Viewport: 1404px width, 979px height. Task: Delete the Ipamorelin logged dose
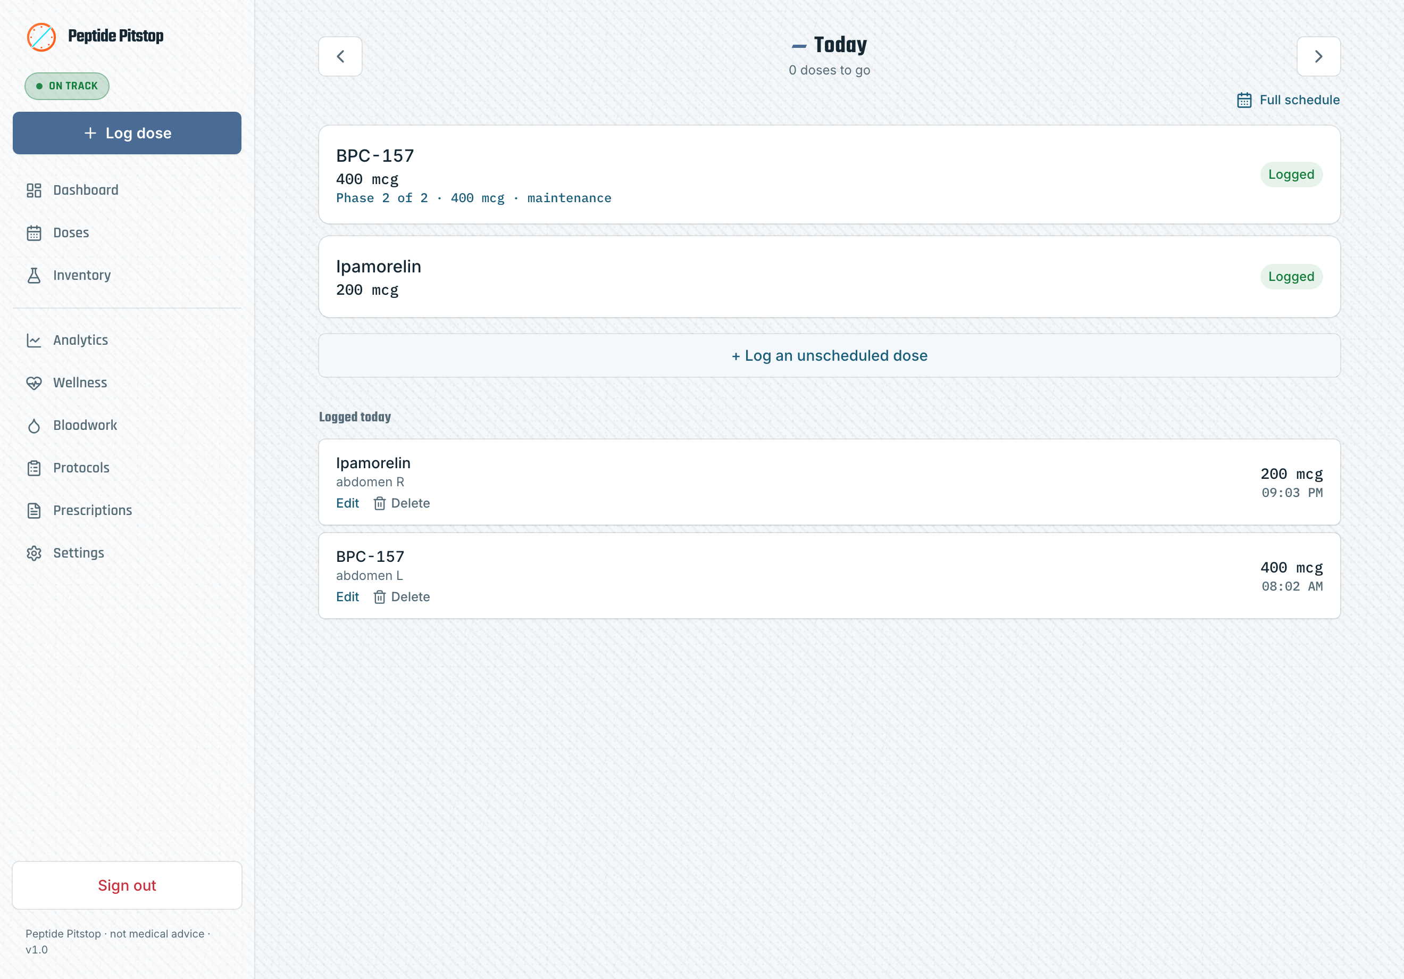point(402,503)
